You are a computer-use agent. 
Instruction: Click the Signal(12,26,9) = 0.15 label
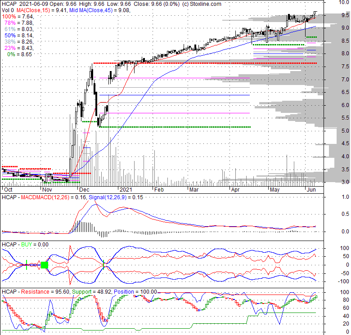(x=116, y=197)
